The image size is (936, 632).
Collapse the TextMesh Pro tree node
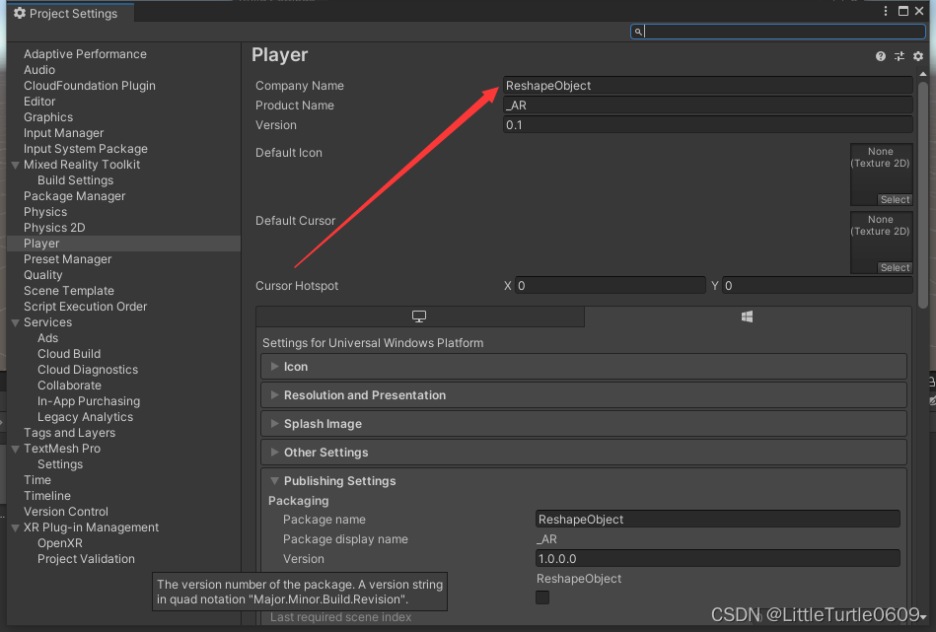(16, 449)
